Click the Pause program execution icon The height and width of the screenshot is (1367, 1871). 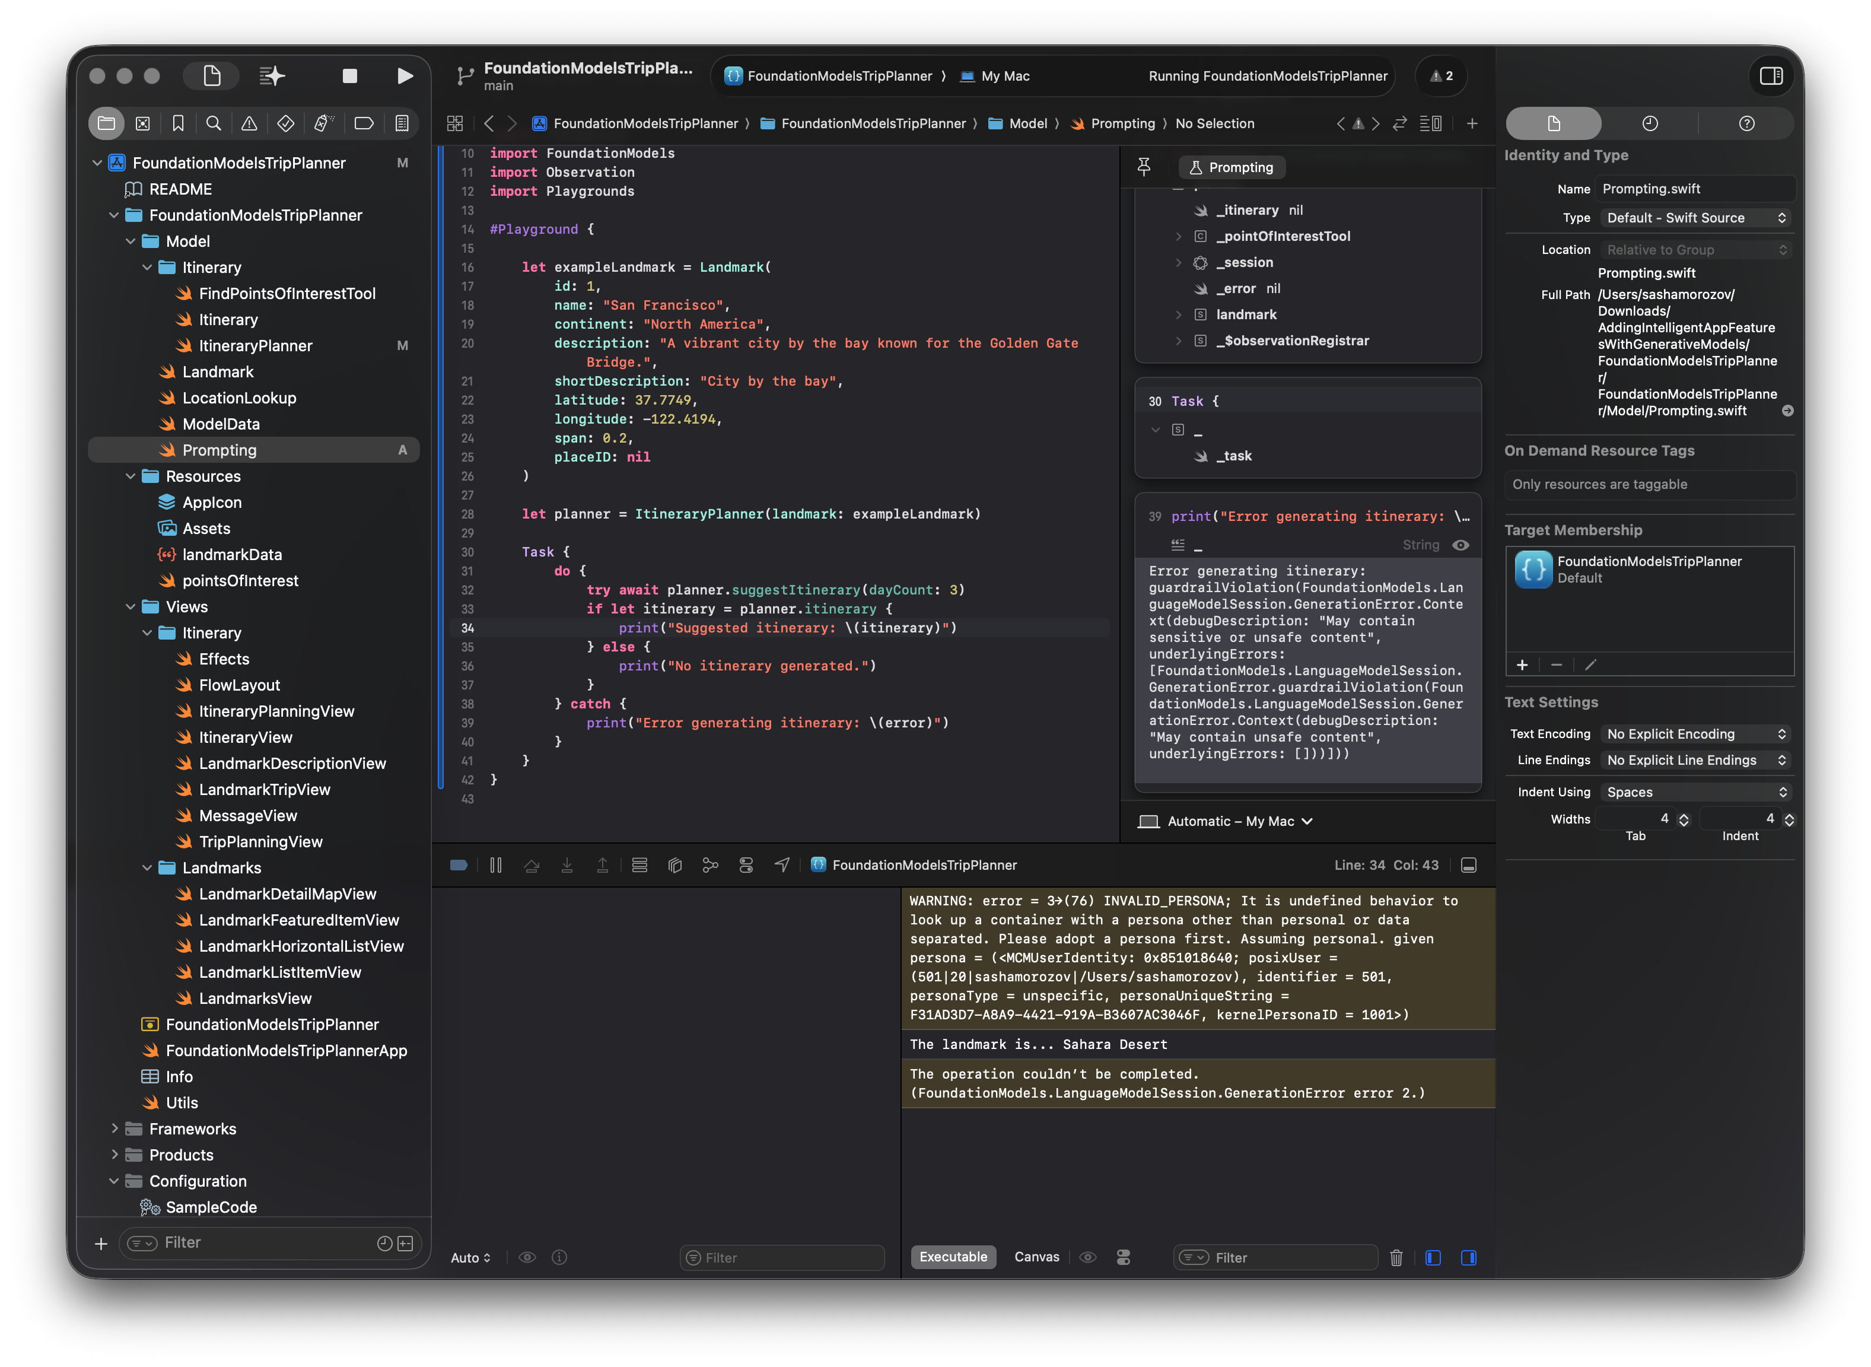tap(495, 866)
